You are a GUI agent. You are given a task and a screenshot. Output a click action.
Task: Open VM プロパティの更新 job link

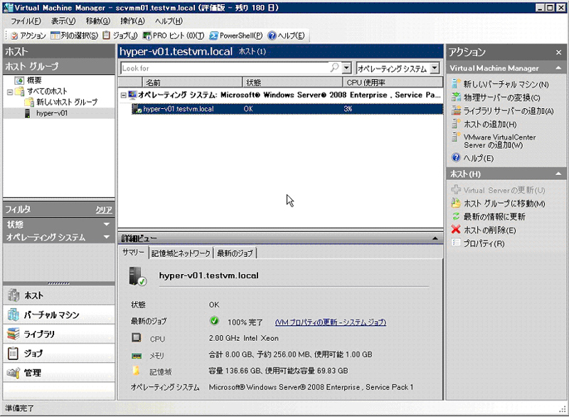331,322
